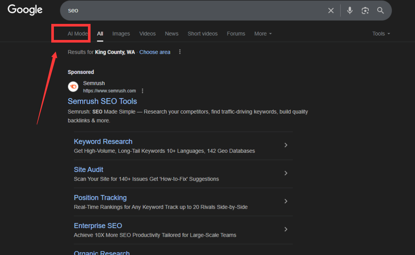Open the Keyword Research sitelink
This screenshot has height=255, width=415.
[x=103, y=142]
